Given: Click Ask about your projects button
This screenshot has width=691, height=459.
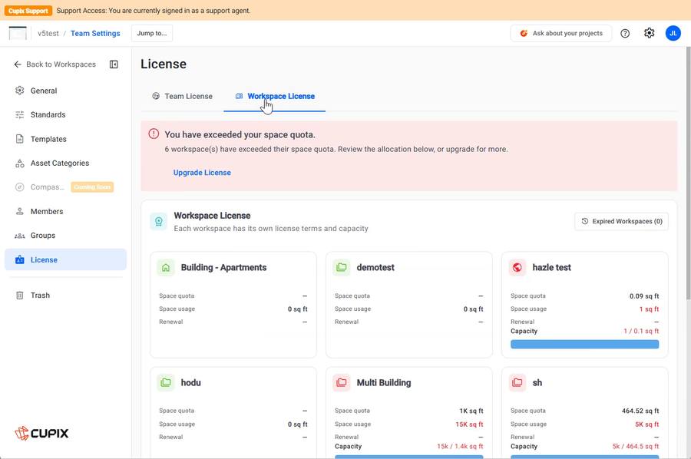Looking at the screenshot, I should (561, 33).
